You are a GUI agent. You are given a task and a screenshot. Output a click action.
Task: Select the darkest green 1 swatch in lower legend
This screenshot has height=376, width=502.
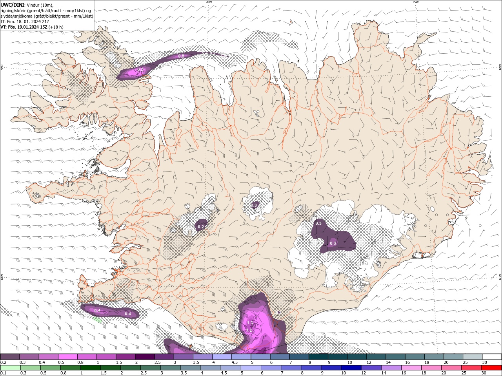[90, 368]
